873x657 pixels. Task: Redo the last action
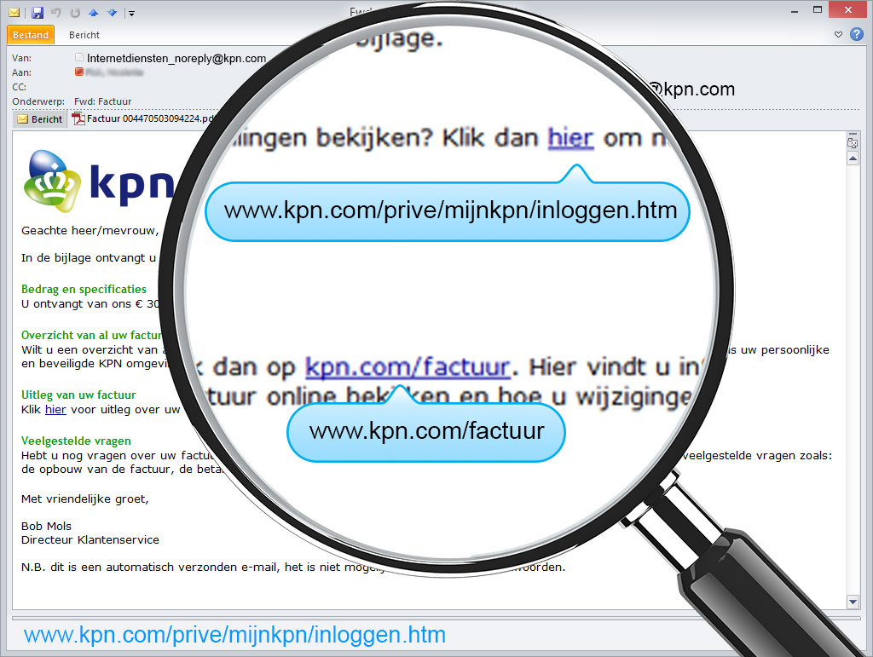pos(75,12)
